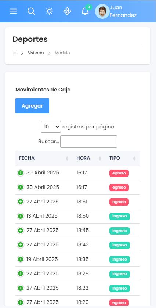156x308 pixels.
Task: Open the diamond apps grid icon
Action: click(x=67, y=11)
